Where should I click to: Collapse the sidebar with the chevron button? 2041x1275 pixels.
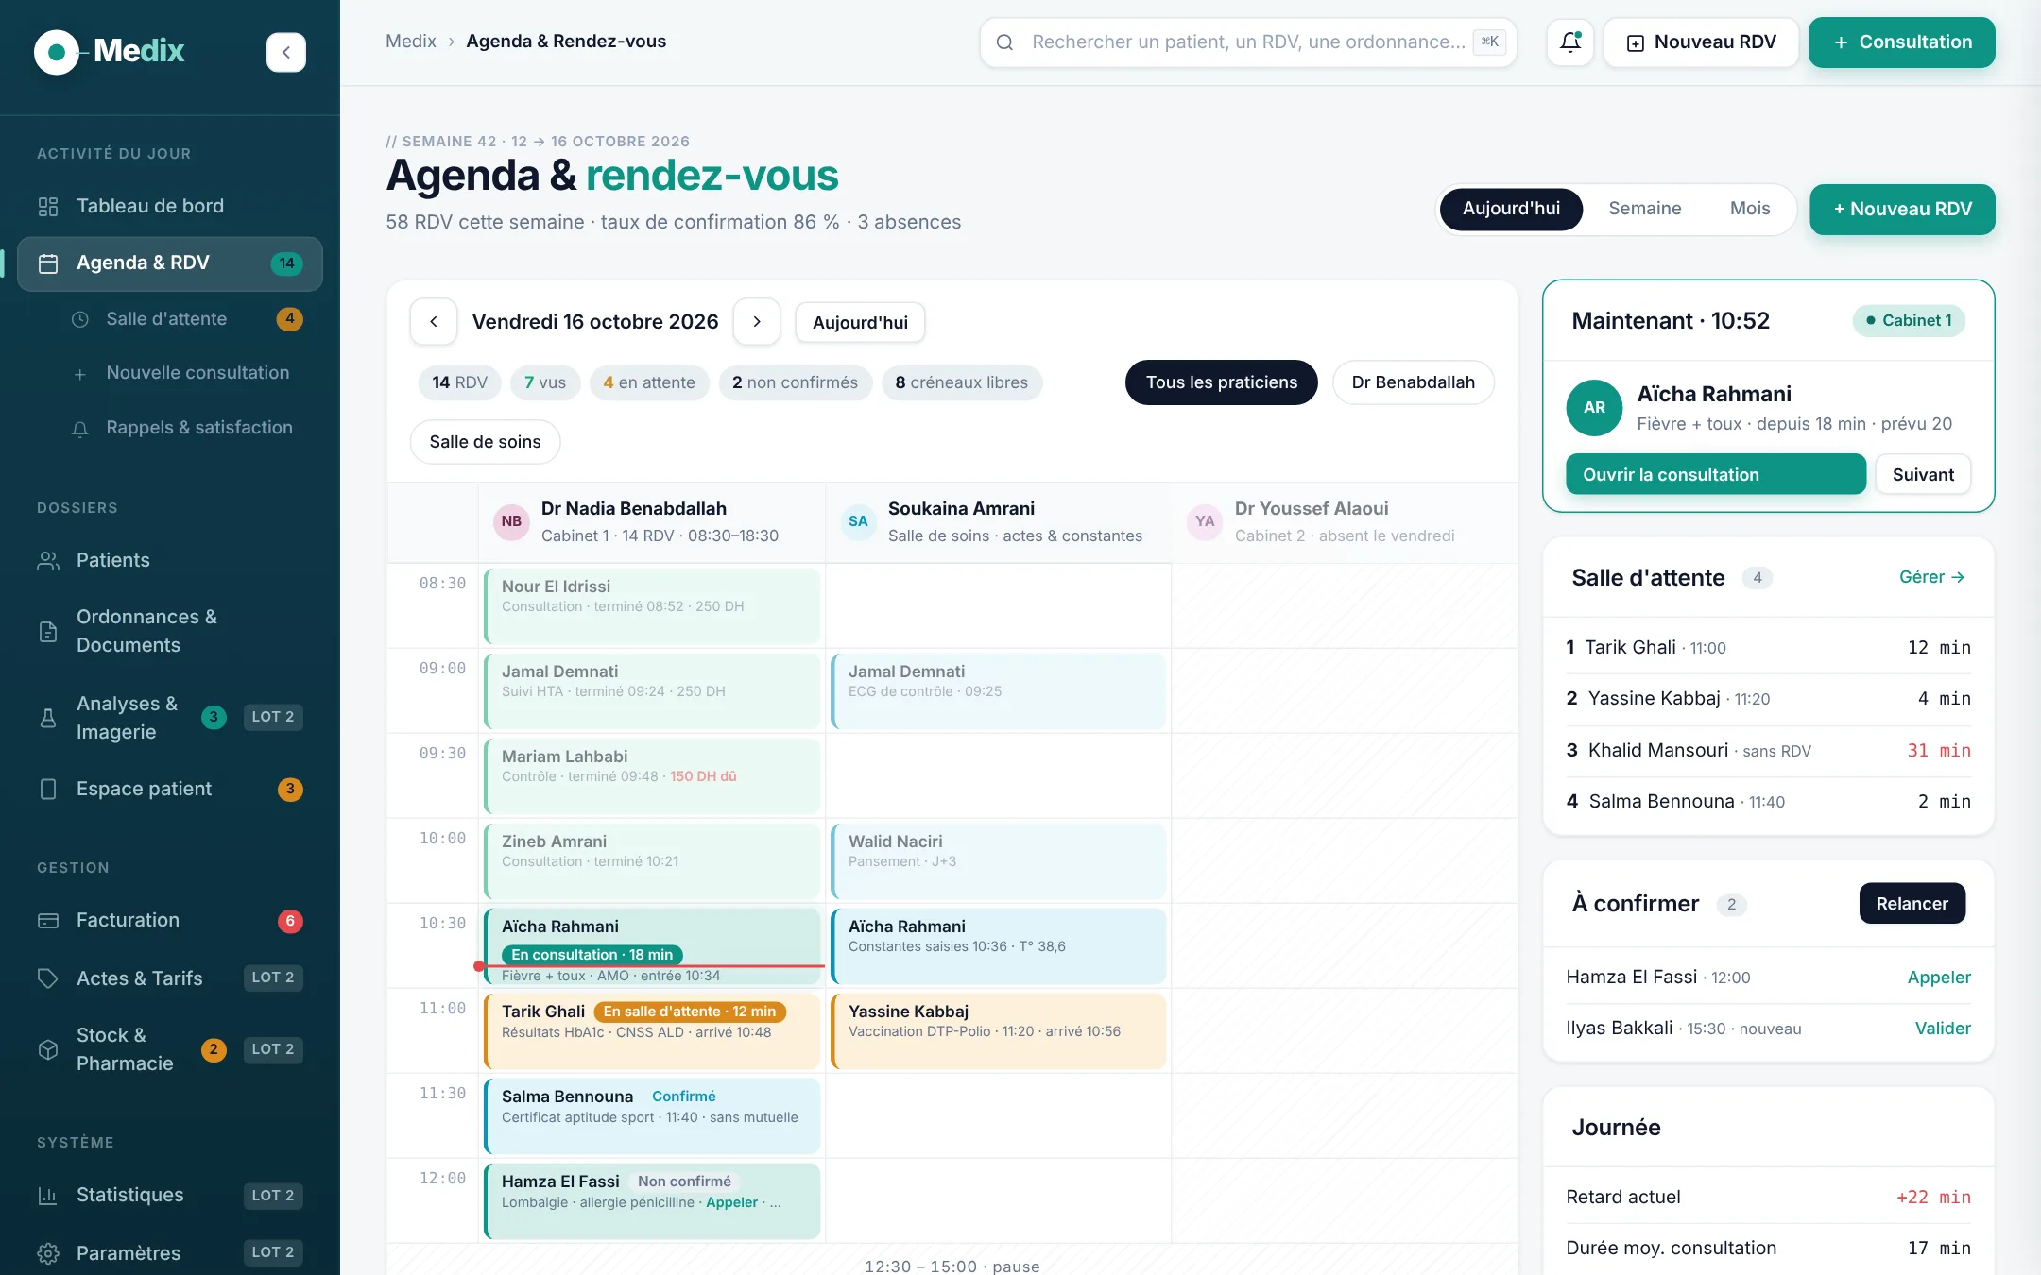[285, 52]
